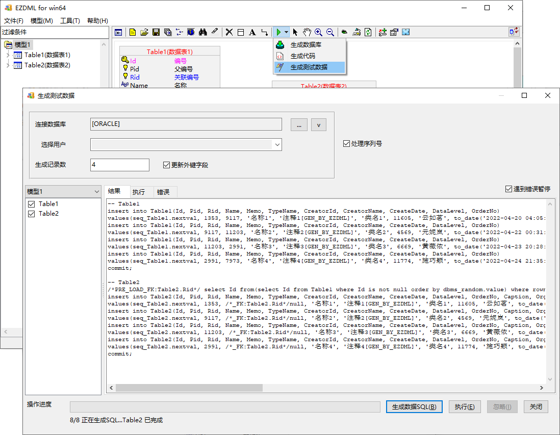Uncheck Table2 in the table list

(x=32, y=214)
